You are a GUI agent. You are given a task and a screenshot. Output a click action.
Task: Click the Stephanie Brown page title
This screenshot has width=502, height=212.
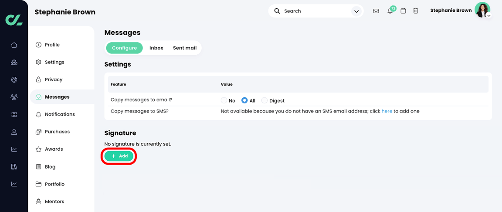[65, 12]
